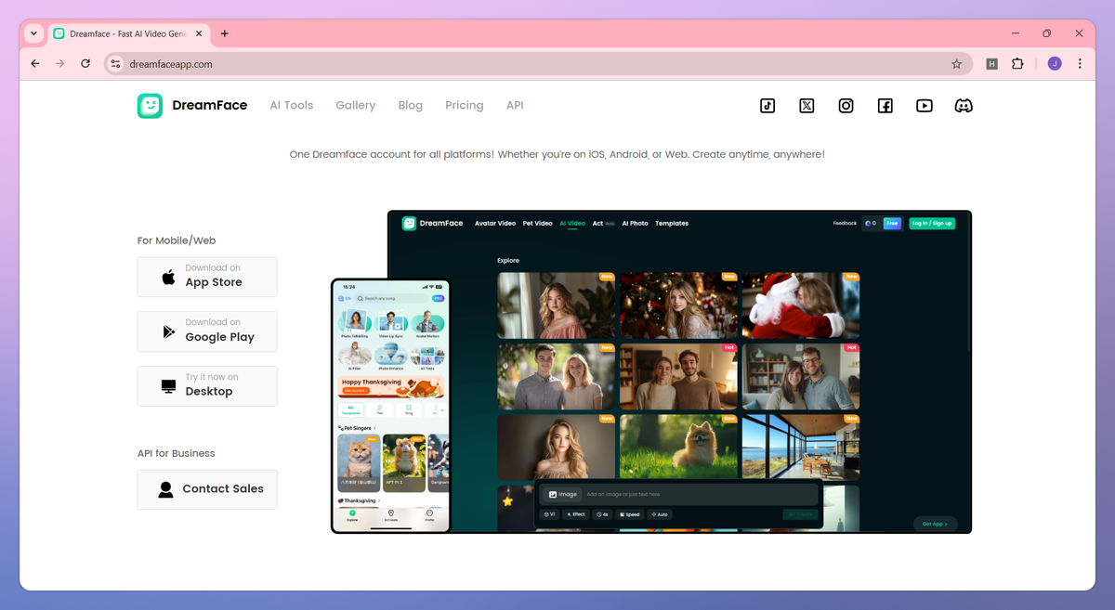This screenshot has width=1115, height=610.
Task: Open Chrome three-dot menu
Action: (x=1080, y=64)
